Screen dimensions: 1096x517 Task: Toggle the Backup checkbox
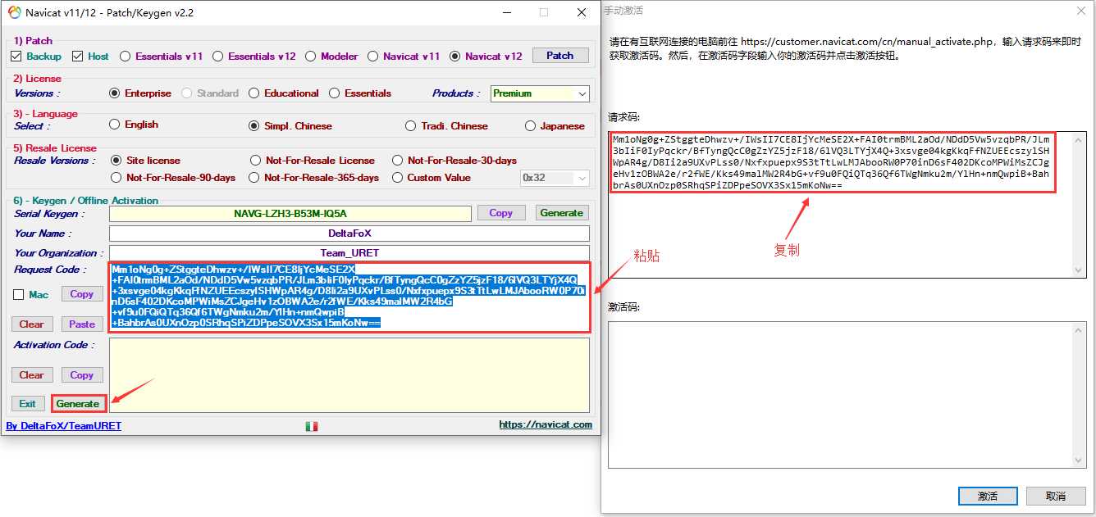point(16,57)
